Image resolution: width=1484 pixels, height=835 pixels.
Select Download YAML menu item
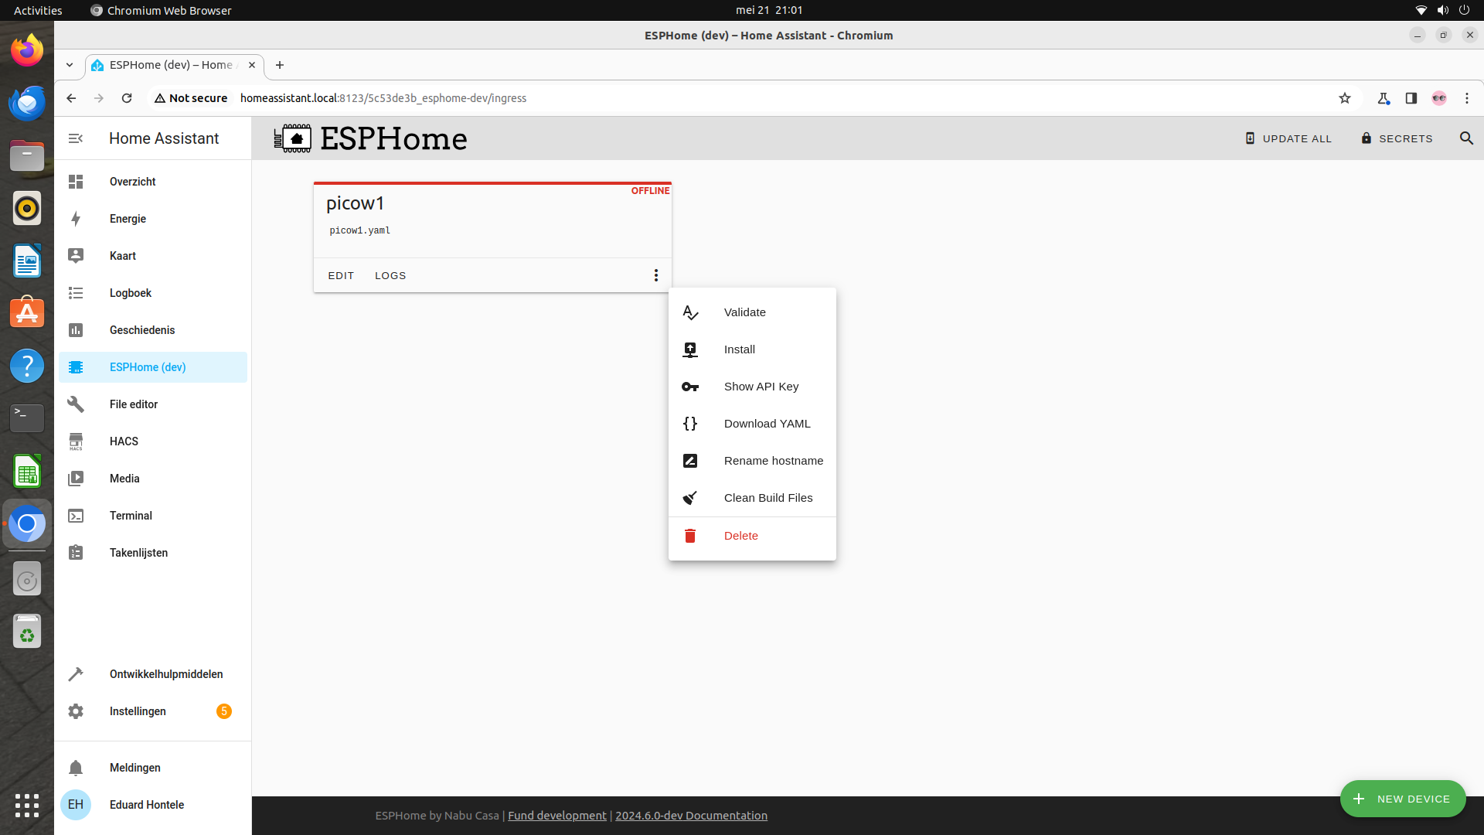pyautogui.click(x=752, y=424)
